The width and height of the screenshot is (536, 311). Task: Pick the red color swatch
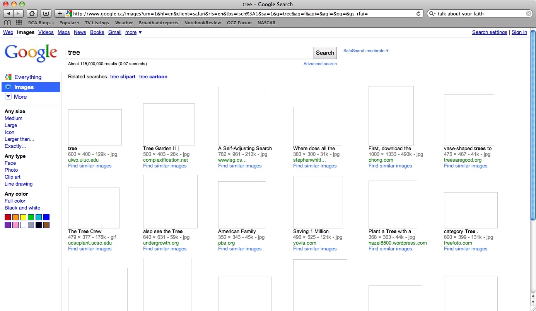tap(8, 217)
